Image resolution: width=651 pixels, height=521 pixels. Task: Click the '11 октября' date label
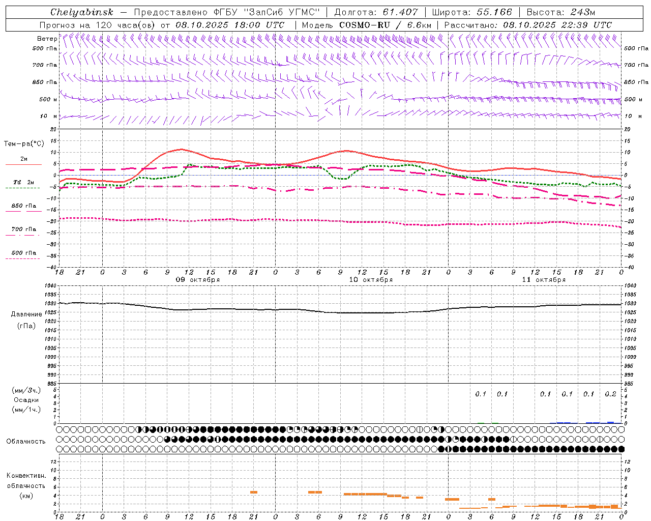544,280
